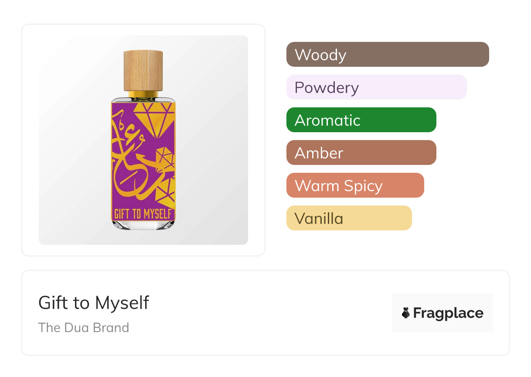Choose the green Aromatic accord bar
531x377 pixels.
coord(361,120)
